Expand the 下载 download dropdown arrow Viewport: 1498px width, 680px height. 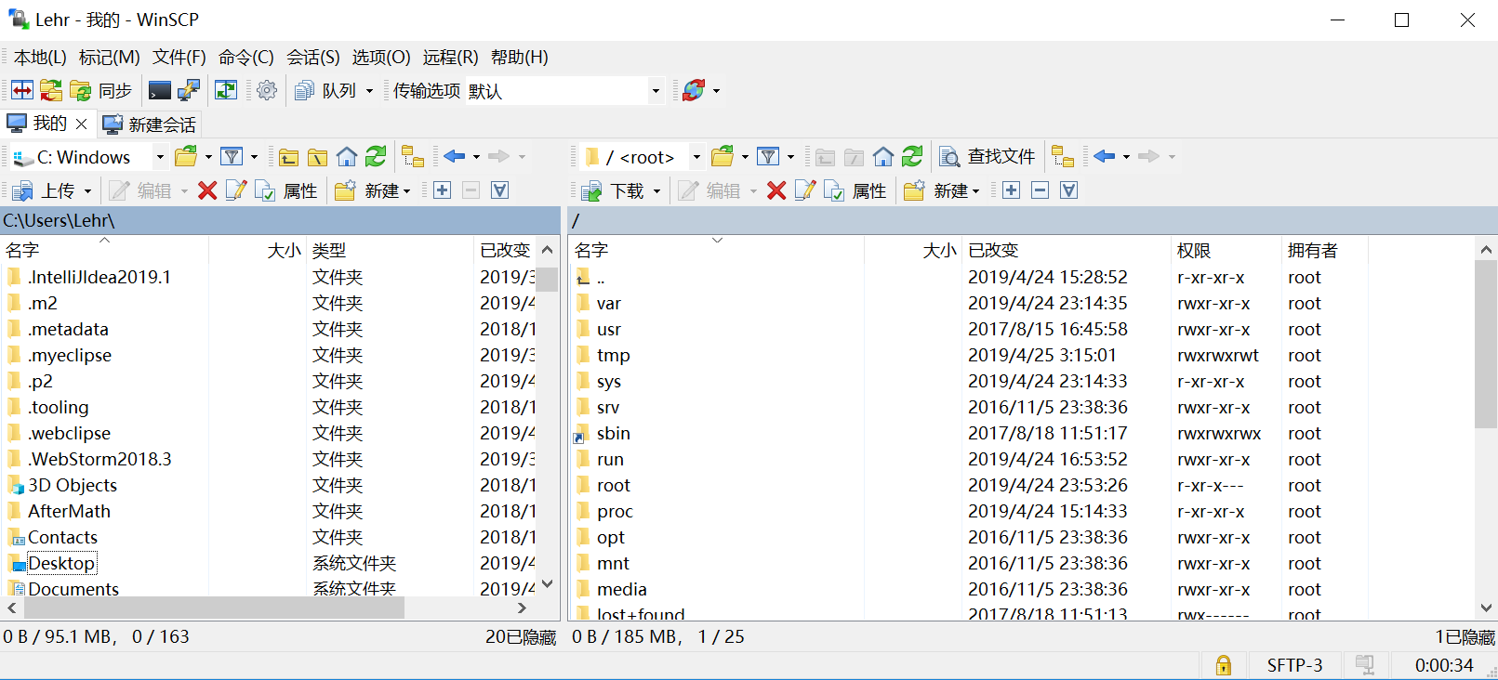coord(657,191)
